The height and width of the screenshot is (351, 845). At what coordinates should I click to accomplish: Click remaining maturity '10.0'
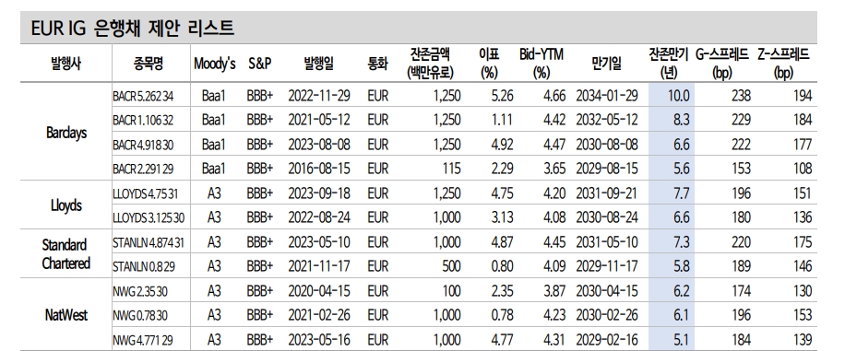coord(678,97)
